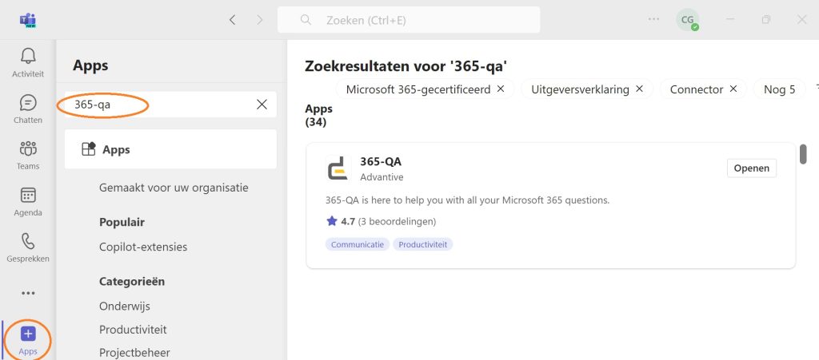Screen dimensions: 819x360
Task: Click the Openen button for 365-QA
Action: pyautogui.click(x=752, y=168)
